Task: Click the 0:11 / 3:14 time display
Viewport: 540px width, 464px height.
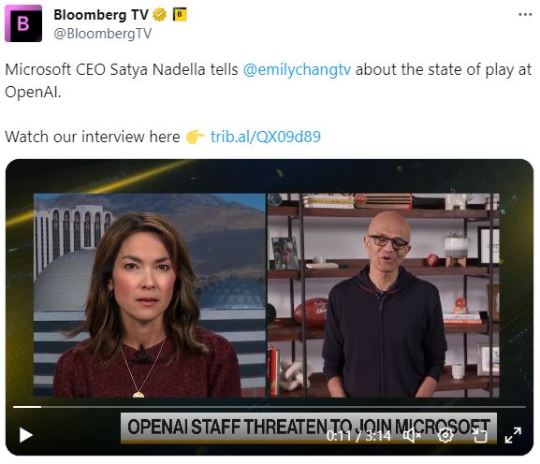Action: click(358, 436)
